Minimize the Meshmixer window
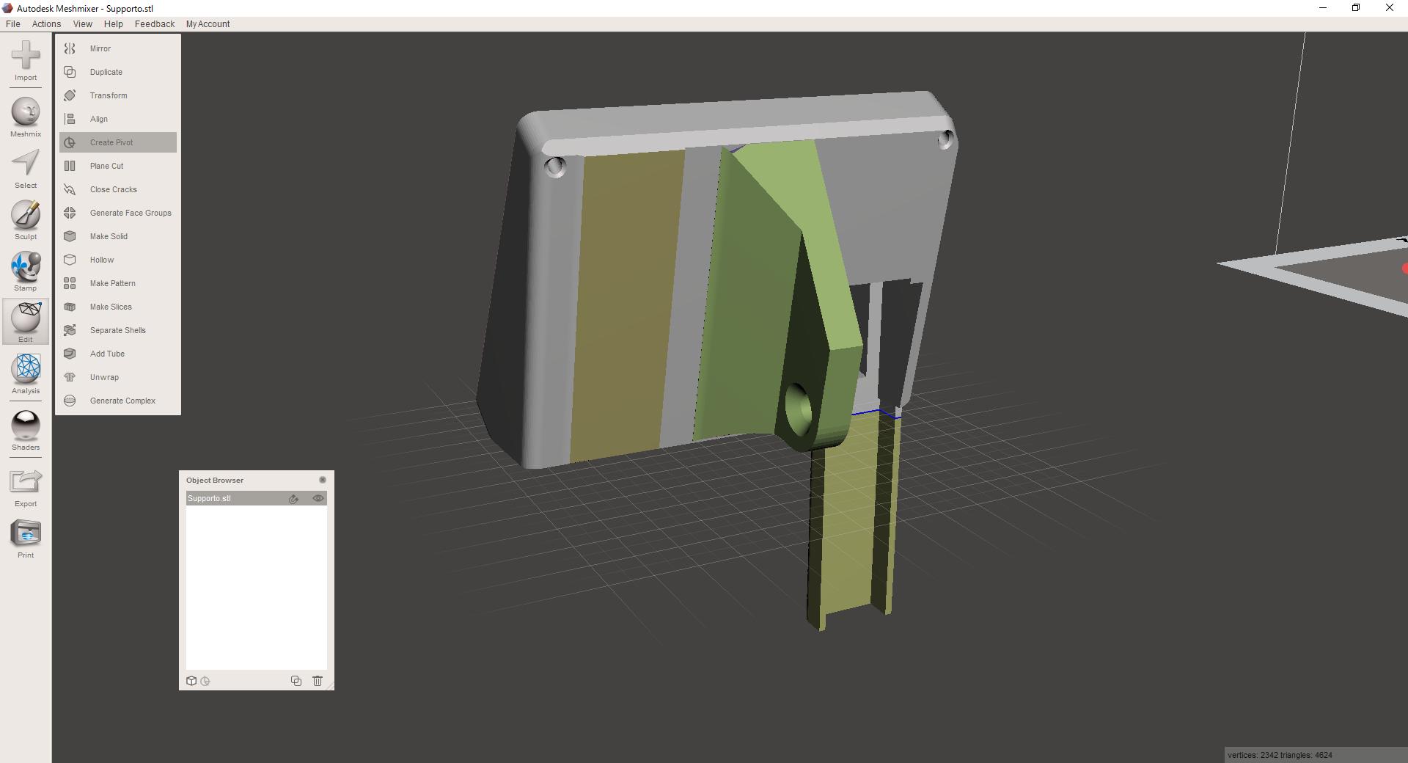 [1323, 8]
